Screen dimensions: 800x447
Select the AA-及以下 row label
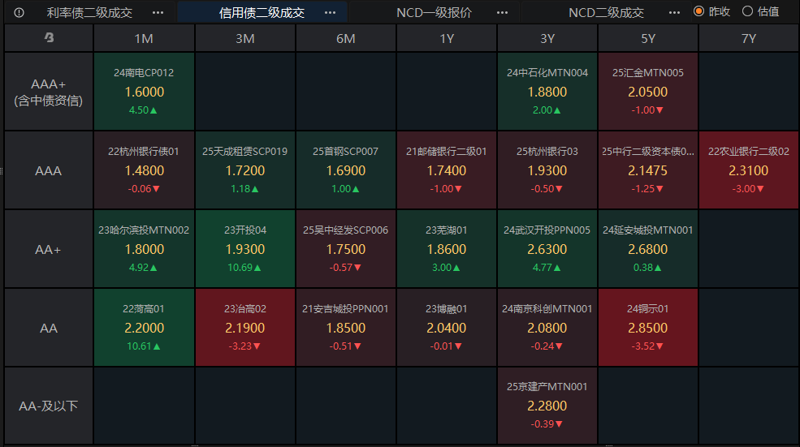point(49,406)
